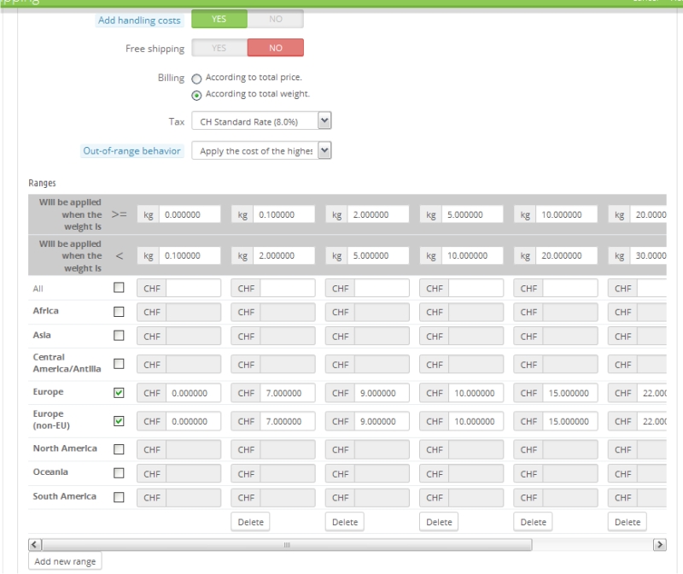Delete the 2.000000 to 5.000000 kg range
The width and height of the screenshot is (683, 574).
pyautogui.click(x=345, y=522)
